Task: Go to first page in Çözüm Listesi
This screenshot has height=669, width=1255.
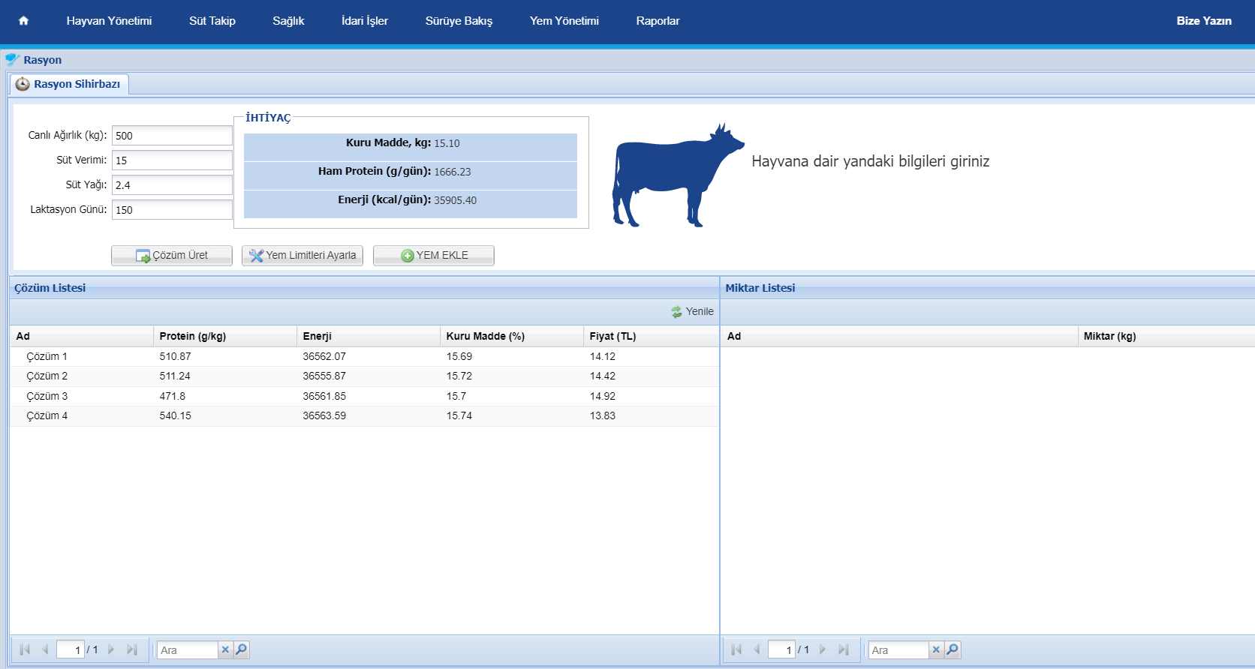Action: [x=25, y=649]
